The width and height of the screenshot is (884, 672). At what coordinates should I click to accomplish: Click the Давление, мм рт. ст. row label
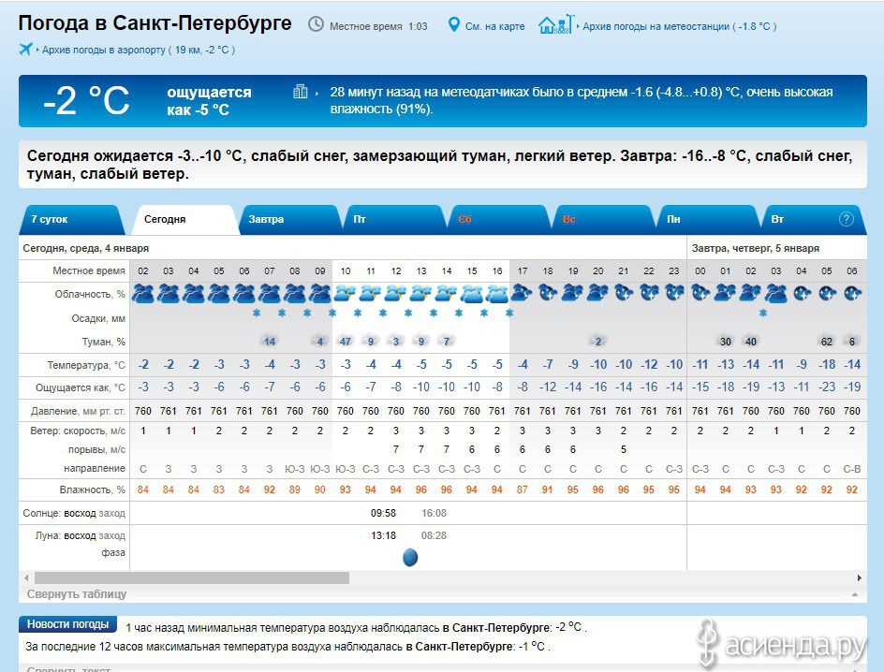tap(79, 411)
